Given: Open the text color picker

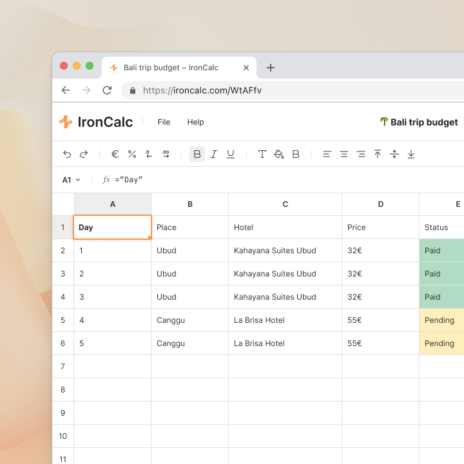Looking at the screenshot, I should pos(262,154).
